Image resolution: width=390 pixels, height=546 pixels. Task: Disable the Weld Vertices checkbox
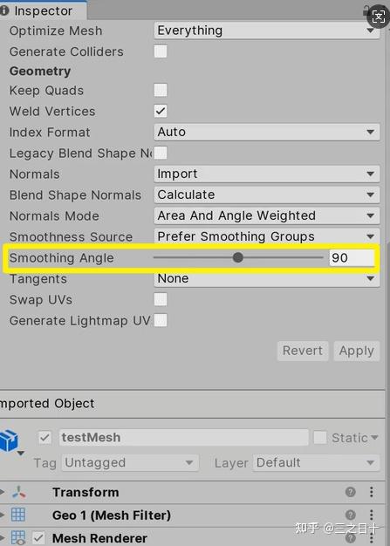pyautogui.click(x=161, y=111)
